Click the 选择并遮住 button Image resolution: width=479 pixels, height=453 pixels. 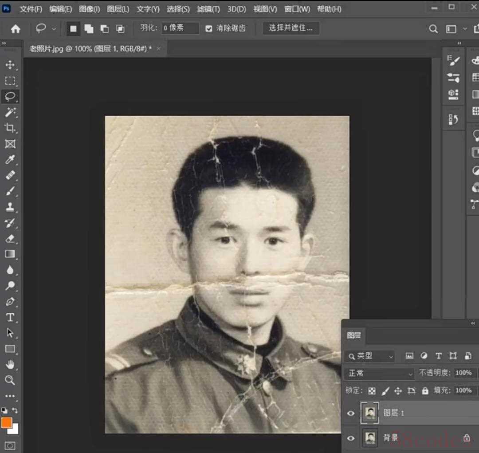tap(291, 28)
